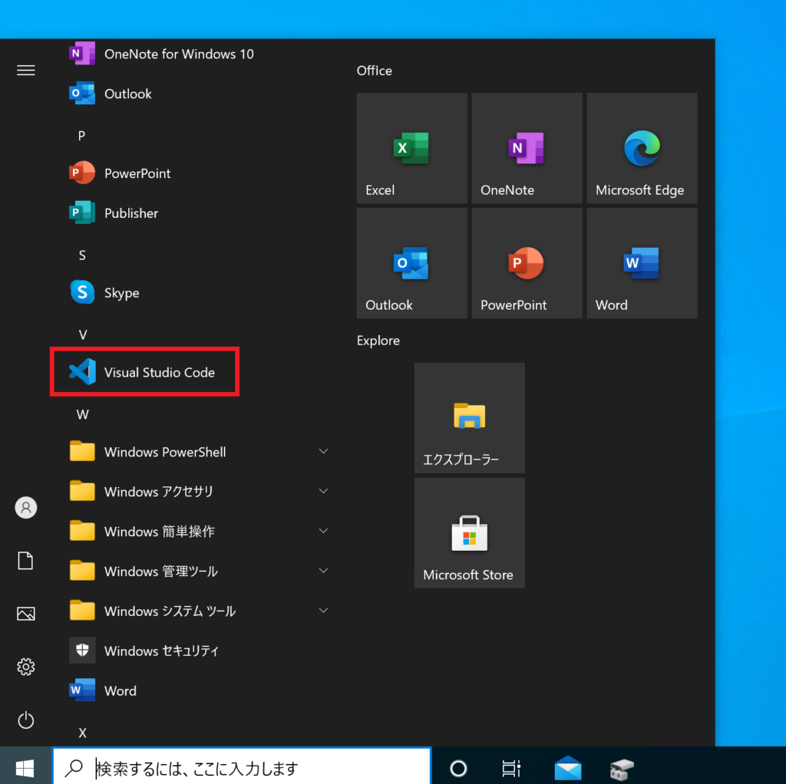
Task: Click the Windows Start button
Action: (x=25, y=768)
